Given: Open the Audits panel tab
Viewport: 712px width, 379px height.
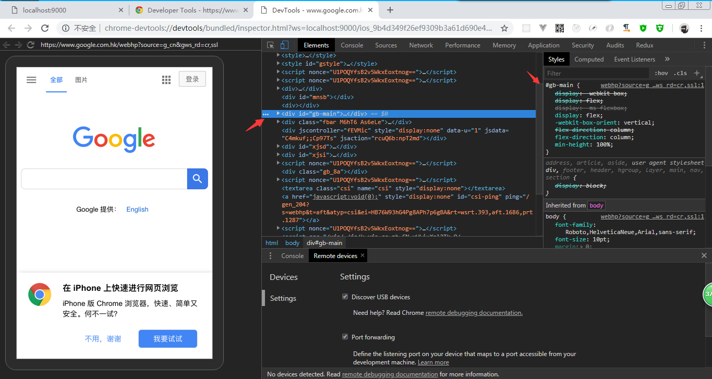Looking at the screenshot, I should coord(615,45).
